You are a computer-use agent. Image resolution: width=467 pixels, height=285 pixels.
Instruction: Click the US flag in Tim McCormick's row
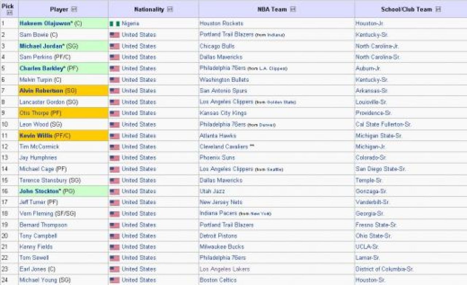pos(115,147)
